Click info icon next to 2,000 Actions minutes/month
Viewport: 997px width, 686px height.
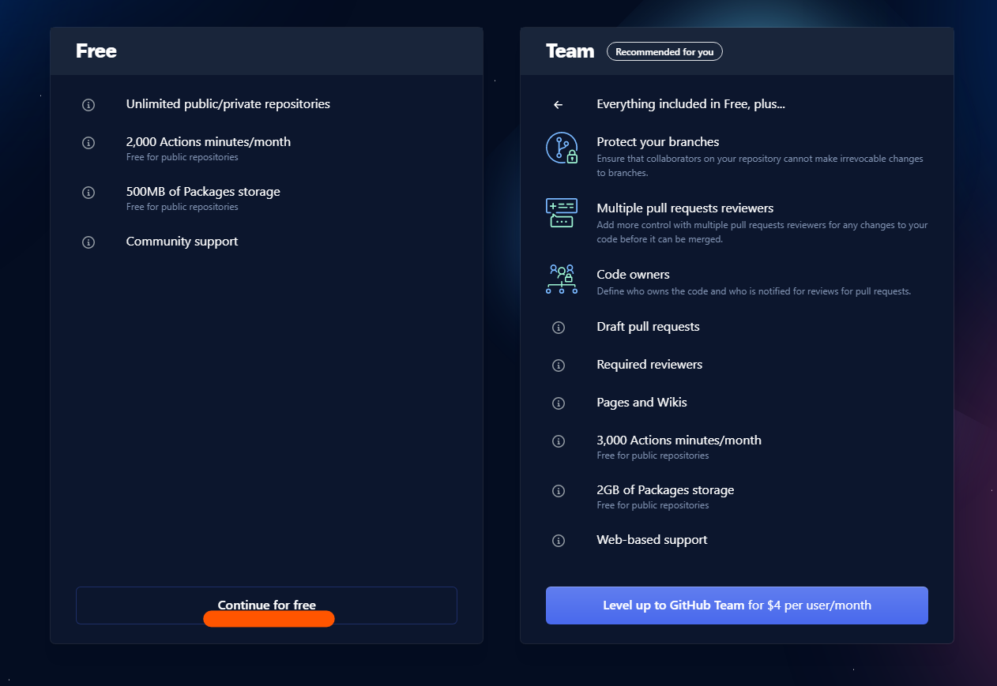click(x=88, y=143)
